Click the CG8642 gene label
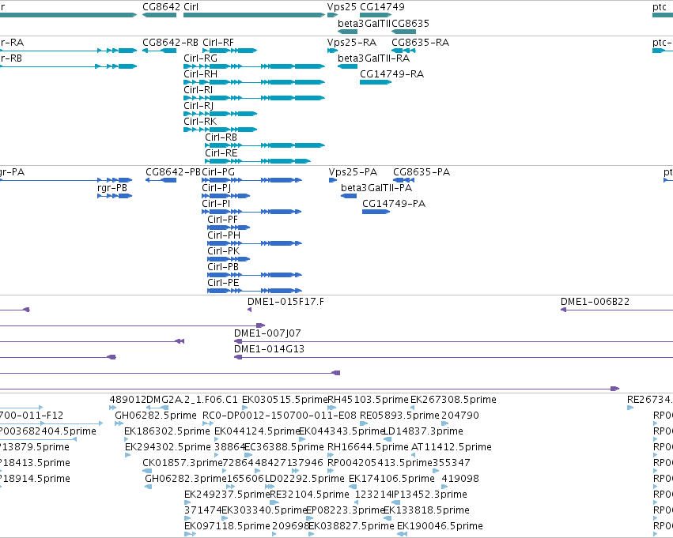This screenshot has height=538, width=673. click(x=161, y=7)
